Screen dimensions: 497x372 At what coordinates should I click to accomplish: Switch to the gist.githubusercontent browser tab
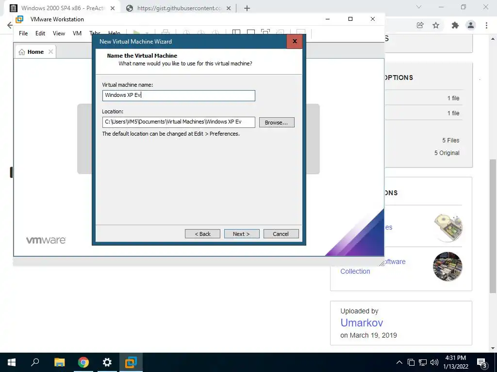coord(179,8)
